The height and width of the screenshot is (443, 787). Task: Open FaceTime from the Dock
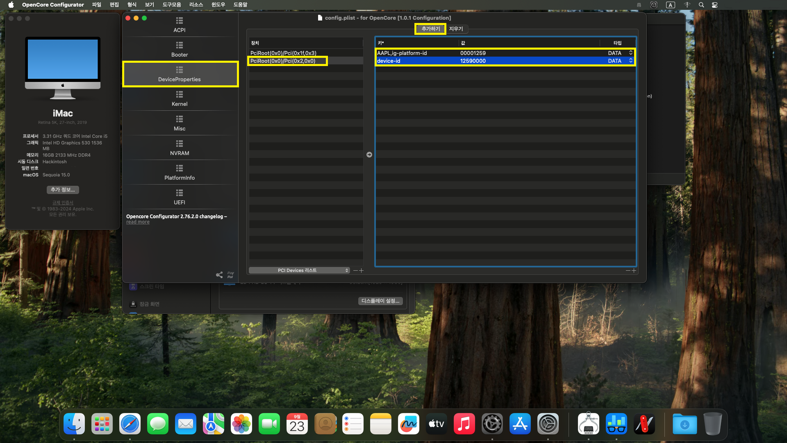click(x=269, y=424)
